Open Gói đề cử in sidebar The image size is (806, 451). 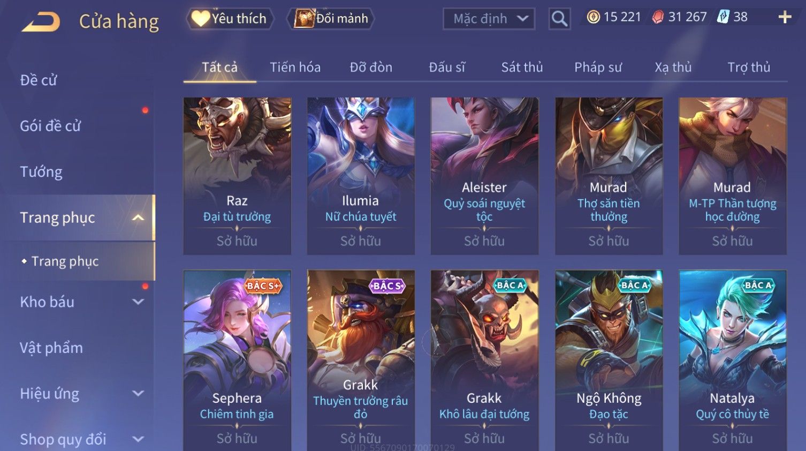50,126
